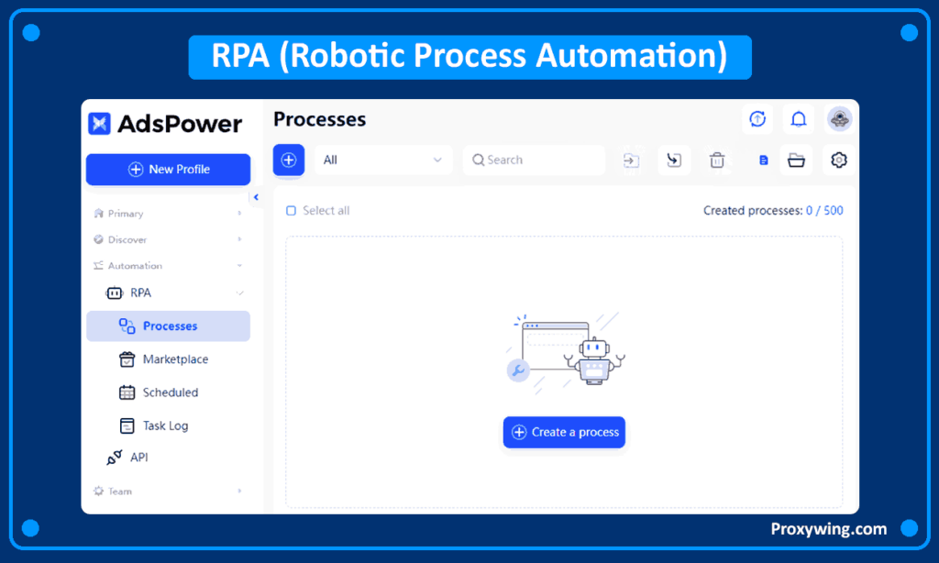Click the trash delete icon
Viewport: 939px width, 563px height.
point(717,160)
